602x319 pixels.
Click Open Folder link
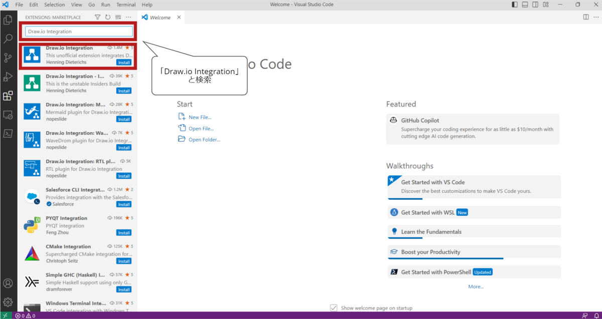204,140
